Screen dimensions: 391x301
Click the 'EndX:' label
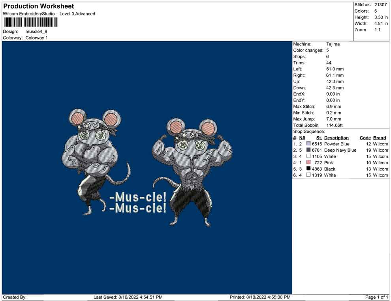click(x=299, y=94)
